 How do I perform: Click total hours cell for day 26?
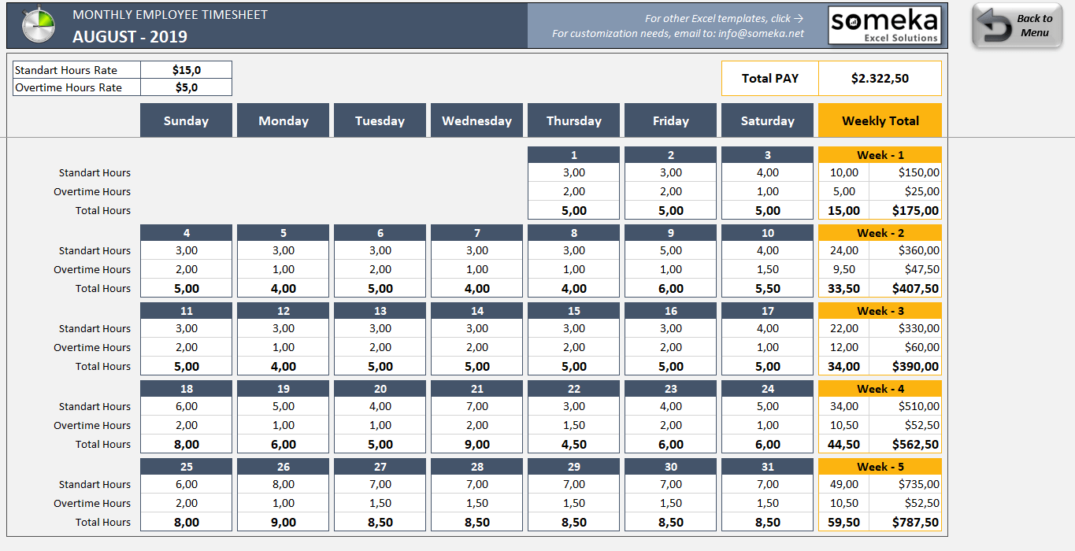tap(283, 522)
